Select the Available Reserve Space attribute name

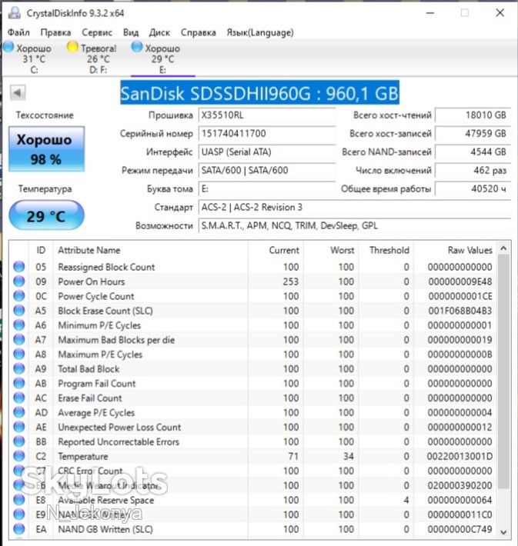click(x=106, y=500)
